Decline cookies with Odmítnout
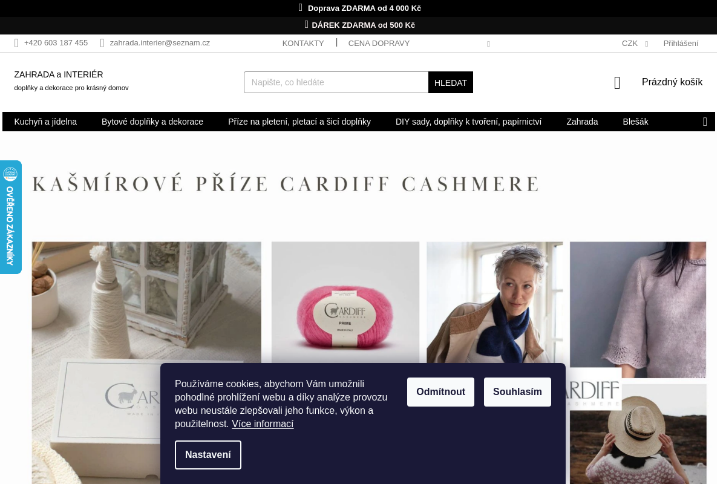The height and width of the screenshot is (484, 726). pos(440,392)
